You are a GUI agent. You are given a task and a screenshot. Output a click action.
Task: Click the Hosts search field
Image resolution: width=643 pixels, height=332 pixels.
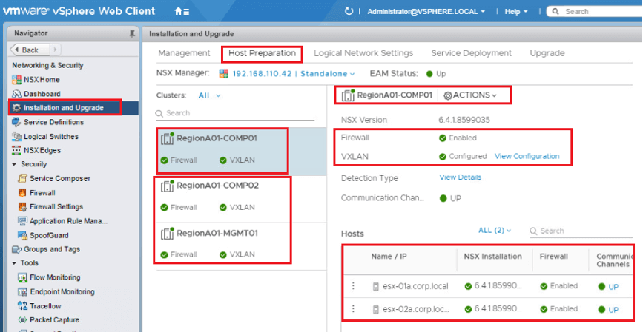point(581,231)
